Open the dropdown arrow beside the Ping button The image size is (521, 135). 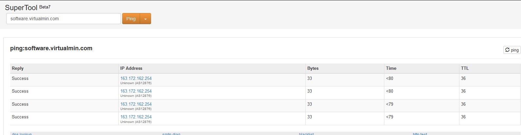(145, 19)
